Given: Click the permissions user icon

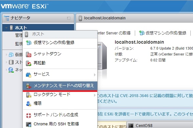Looking at the screenshot, I should (x=29, y=104).
